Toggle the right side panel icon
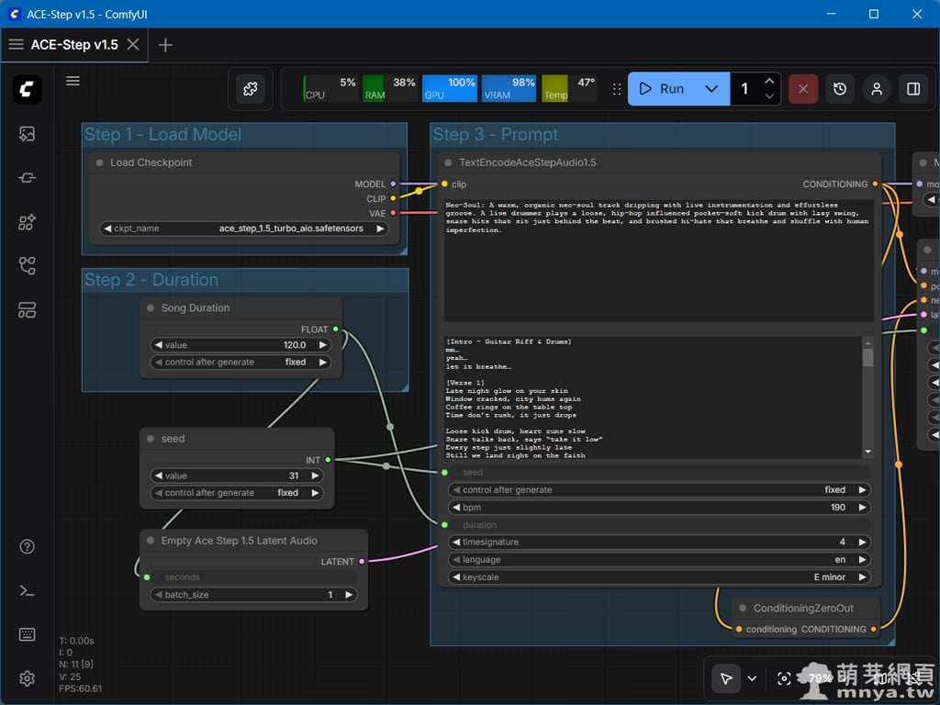This screenshot has width=940, height=705. click(913, 89)
